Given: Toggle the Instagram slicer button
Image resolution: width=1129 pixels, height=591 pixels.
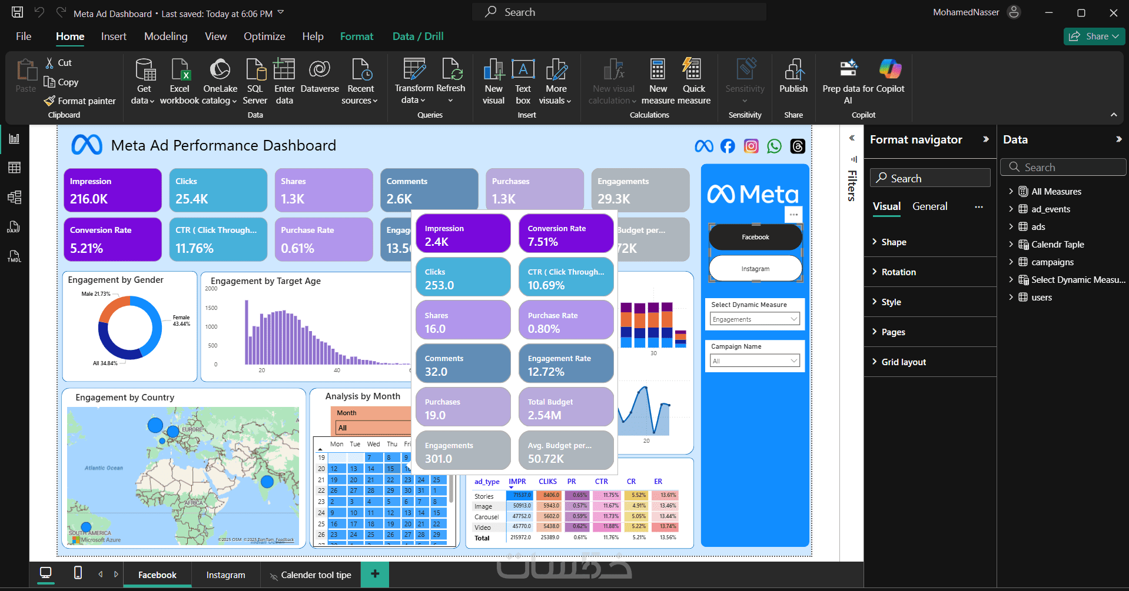Looking at the screenshot, I should (755, 269).
